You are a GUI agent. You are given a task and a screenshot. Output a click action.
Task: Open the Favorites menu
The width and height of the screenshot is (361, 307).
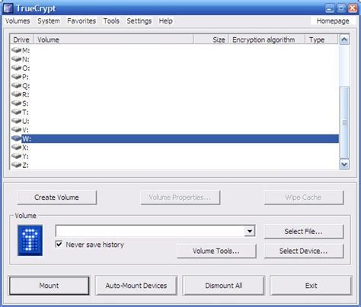81,21
